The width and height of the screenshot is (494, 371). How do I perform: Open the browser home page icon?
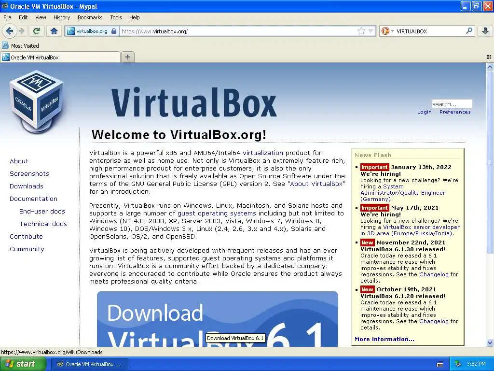pos(54,31)
